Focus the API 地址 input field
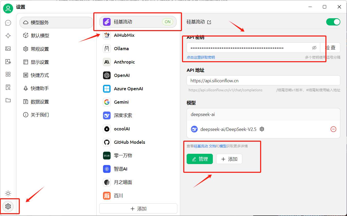 [x=263, y=80]
